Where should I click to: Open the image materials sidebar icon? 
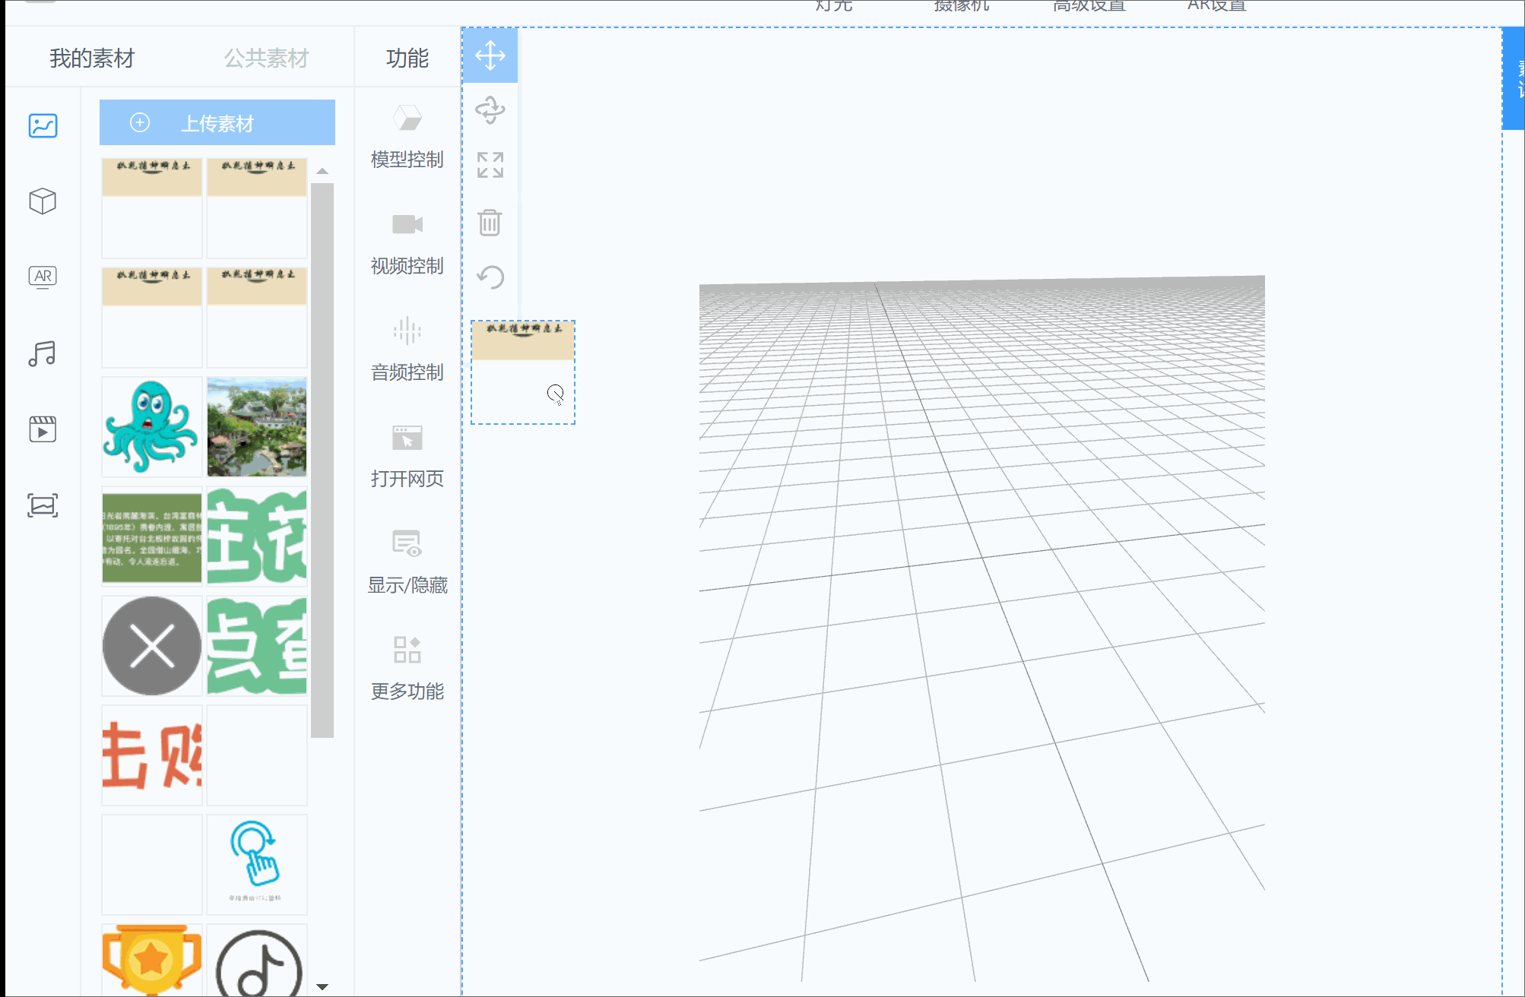coord(43,125)
